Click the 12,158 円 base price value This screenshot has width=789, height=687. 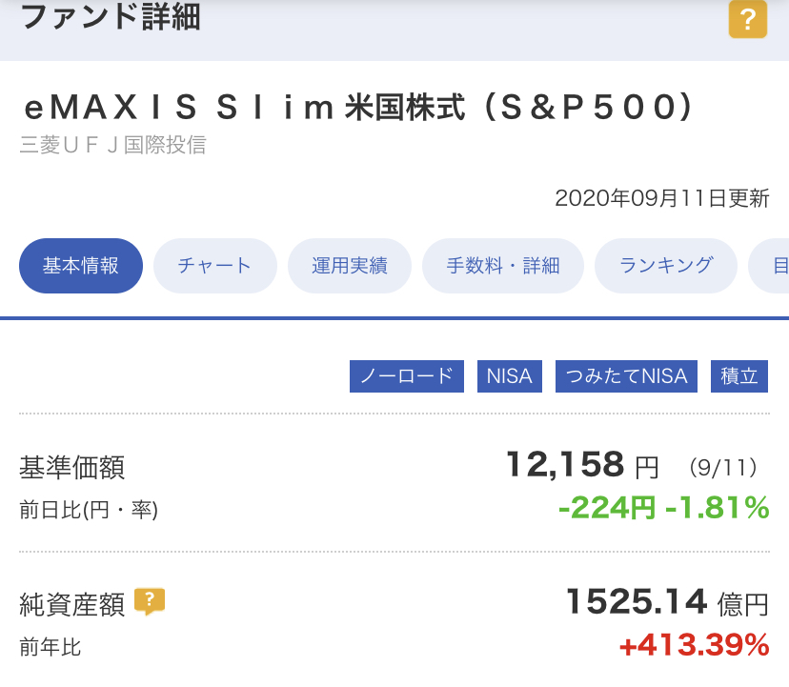(x=582, y=465)
